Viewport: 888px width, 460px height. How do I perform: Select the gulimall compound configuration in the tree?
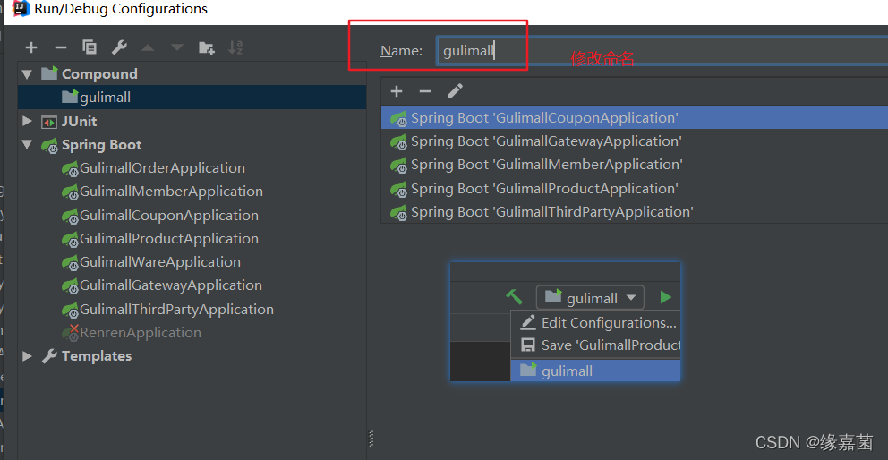[x=192, y=98]
